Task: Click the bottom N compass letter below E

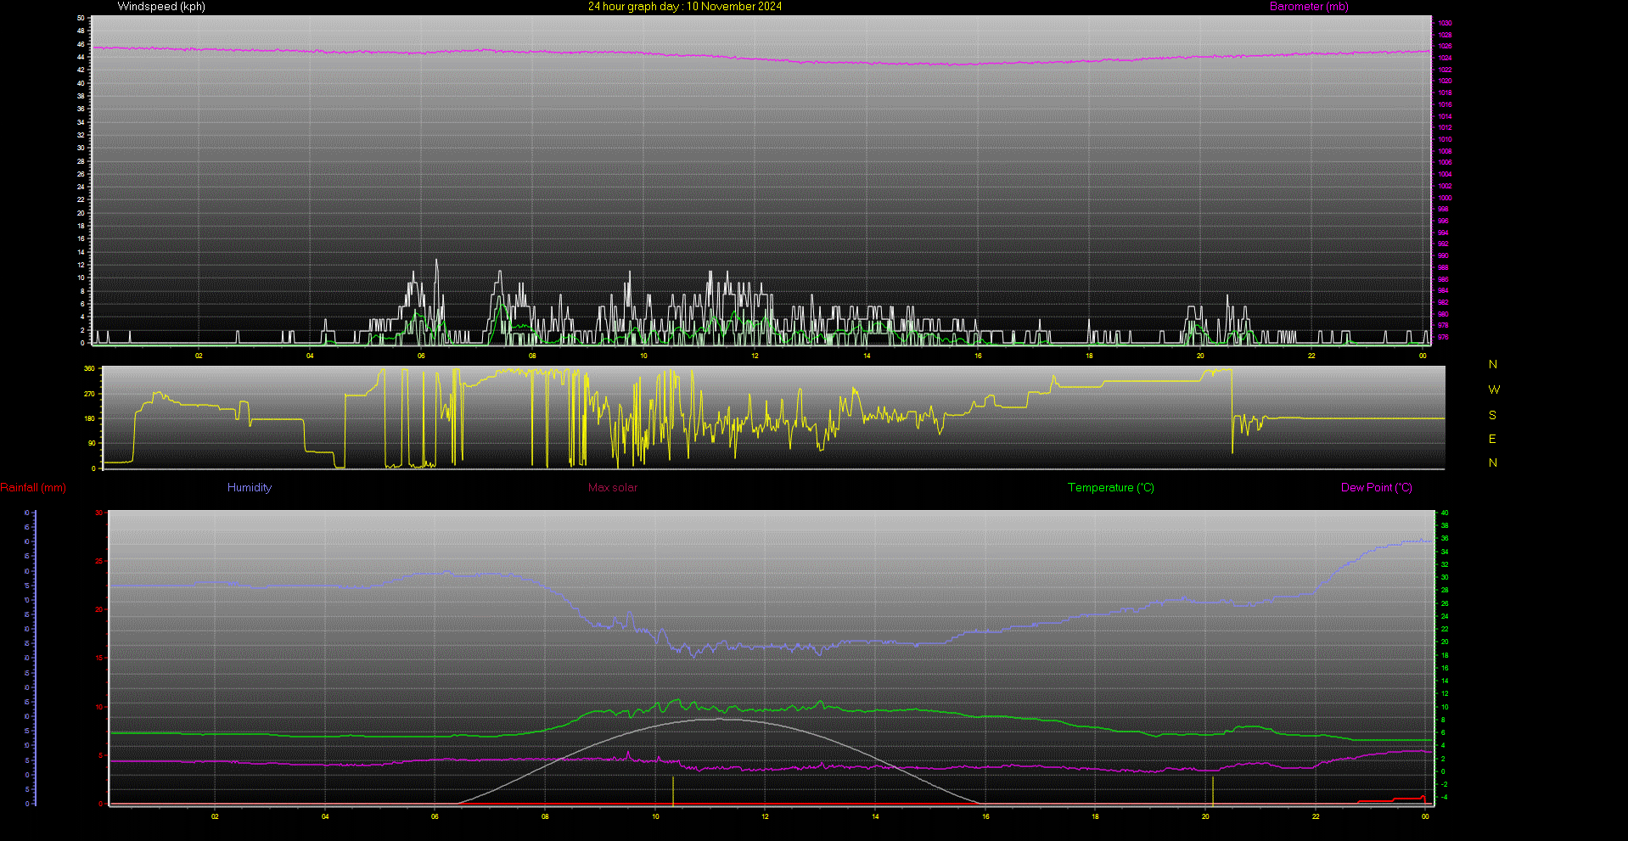Action: pos(1493,463)
